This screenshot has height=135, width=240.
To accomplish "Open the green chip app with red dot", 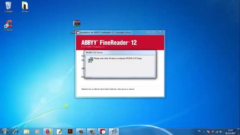I will tap(92, 132).
